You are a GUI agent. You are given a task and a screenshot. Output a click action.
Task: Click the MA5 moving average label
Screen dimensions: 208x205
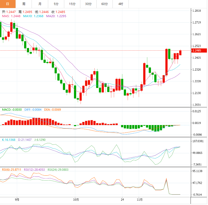(x=11, y=16)
